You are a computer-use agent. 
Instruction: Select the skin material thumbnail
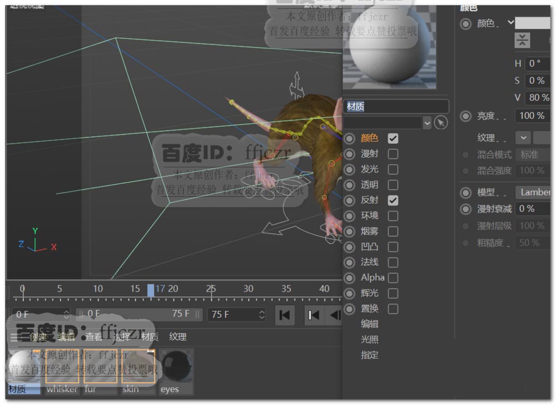pos(138,367)
